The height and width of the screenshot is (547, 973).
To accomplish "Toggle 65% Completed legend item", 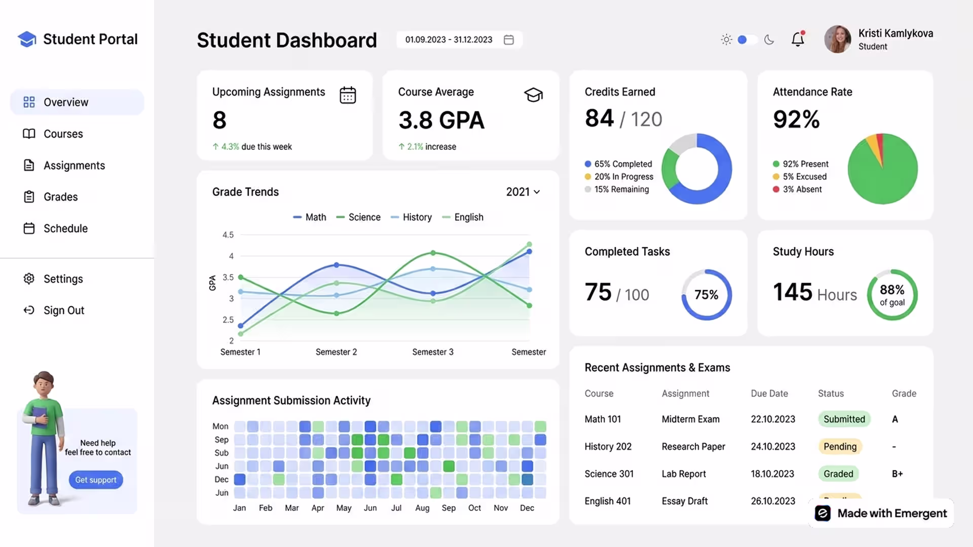I will (618, 164).
